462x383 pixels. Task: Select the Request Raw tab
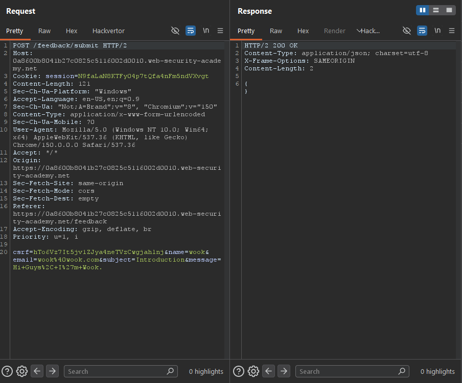click(x=44, y=31)
